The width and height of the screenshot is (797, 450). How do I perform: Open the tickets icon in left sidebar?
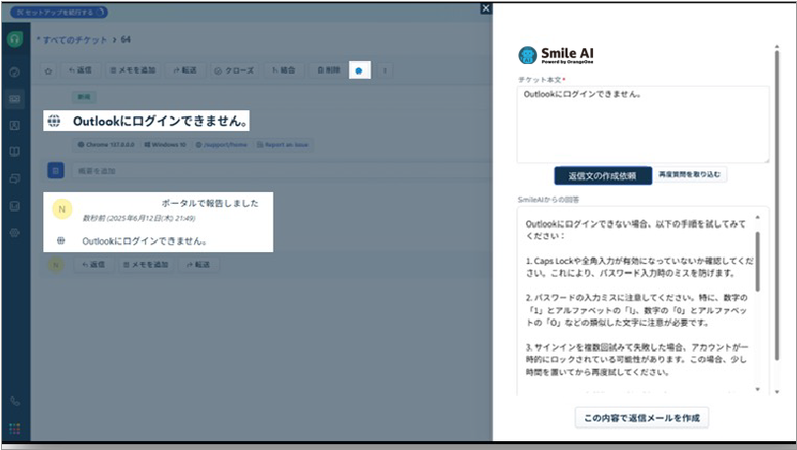pyautogui.click(x=15, y=98)
